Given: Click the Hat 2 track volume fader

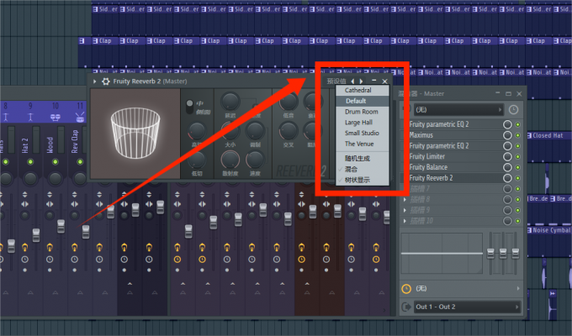Looking at the screenshot, I should click(x=36, y=234).
